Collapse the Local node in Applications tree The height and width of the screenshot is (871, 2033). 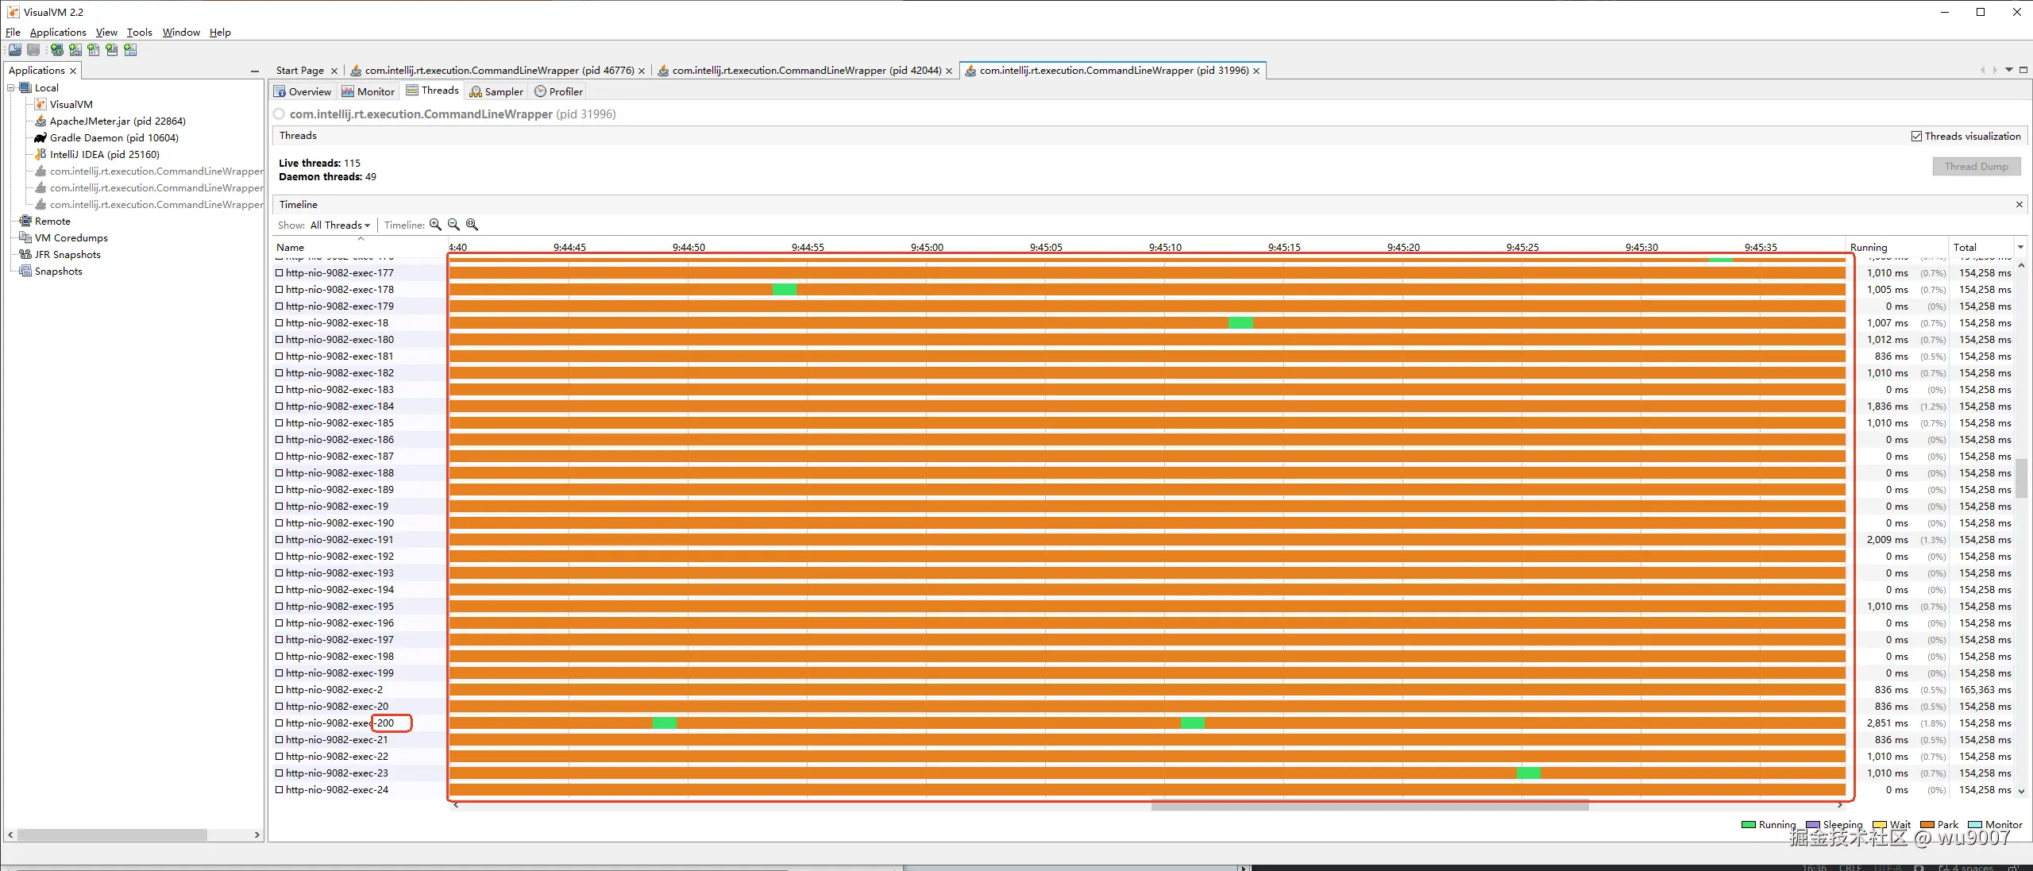tap(11, 87)
